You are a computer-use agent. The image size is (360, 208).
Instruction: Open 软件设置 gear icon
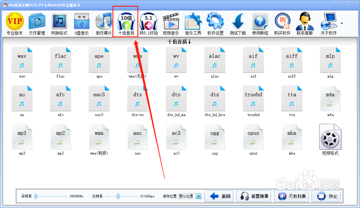pos(215,24)
